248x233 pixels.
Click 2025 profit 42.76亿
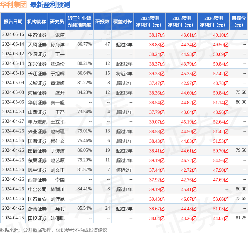point(189,180)
